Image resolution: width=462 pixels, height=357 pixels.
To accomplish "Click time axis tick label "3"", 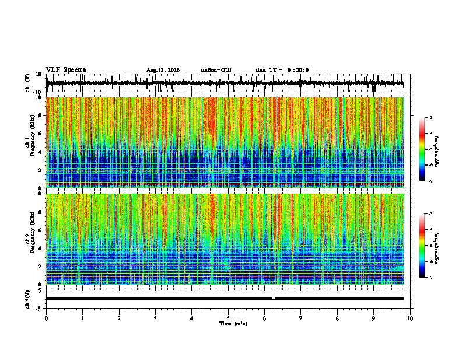I will coord(155,318).
